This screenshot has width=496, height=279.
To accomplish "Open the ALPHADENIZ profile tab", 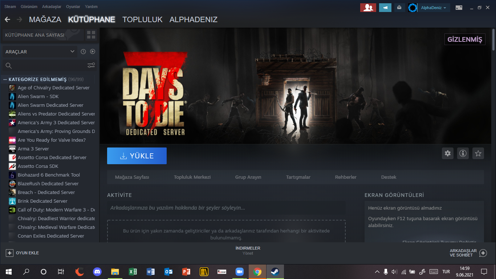I will pyautogui.click(x=194, y=20).
